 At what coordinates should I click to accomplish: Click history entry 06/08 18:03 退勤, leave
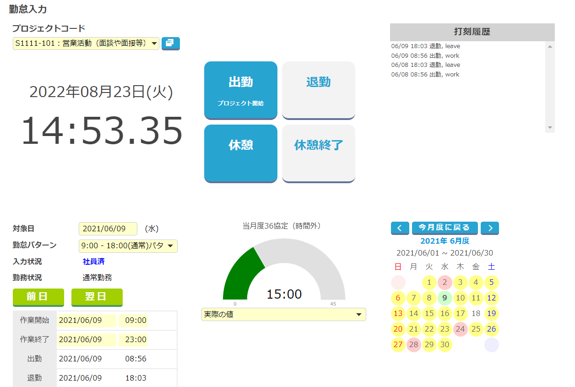[x=426, y=65]
